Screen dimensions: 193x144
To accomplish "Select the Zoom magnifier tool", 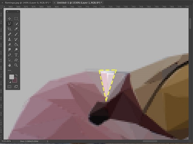I will coord(16,65).
